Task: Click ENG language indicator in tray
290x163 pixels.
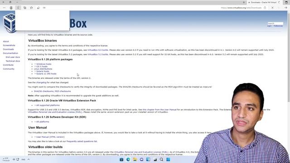Action: (23, 159)
